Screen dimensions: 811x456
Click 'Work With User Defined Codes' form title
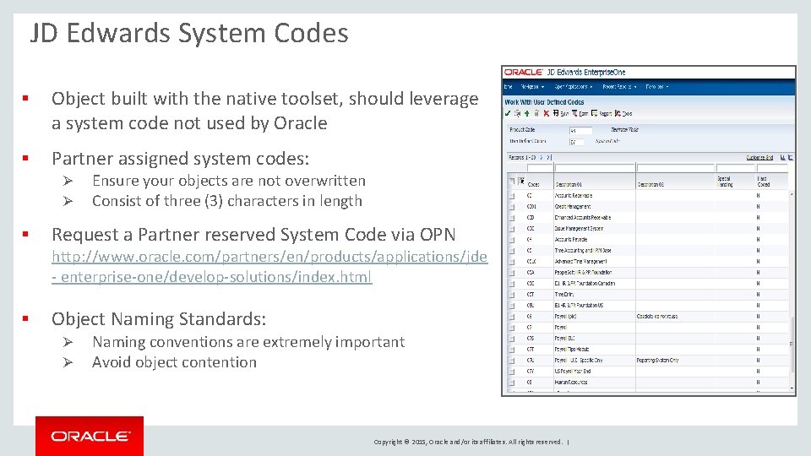pos(544,102)
